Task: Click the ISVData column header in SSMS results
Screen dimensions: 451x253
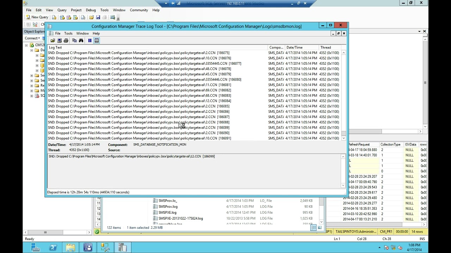Action: pos(410,144)
